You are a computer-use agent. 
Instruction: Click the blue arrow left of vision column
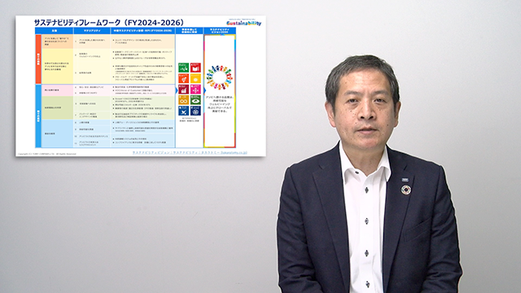(x=204, y=90)
